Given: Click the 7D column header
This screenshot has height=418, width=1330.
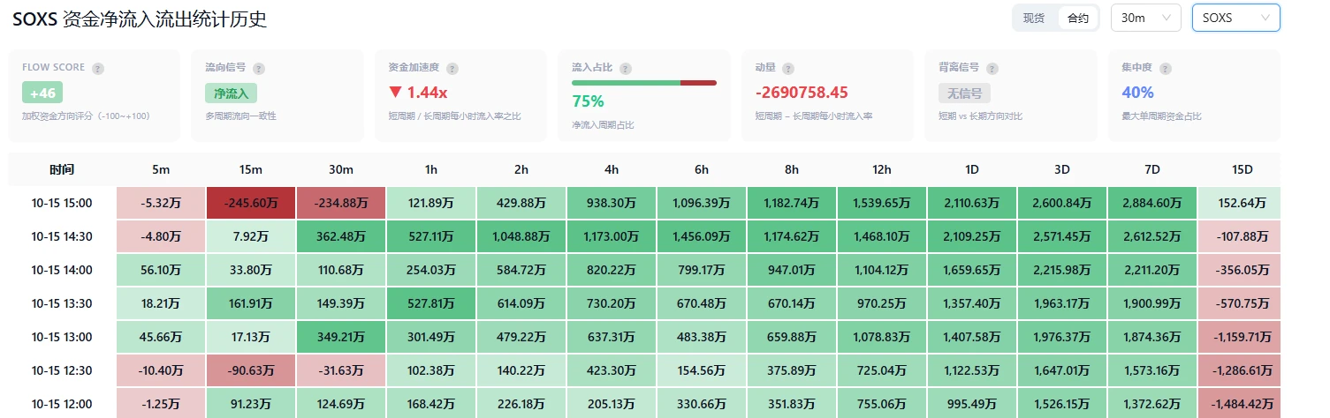Looking at the screenshot, I should (1152, 169).
